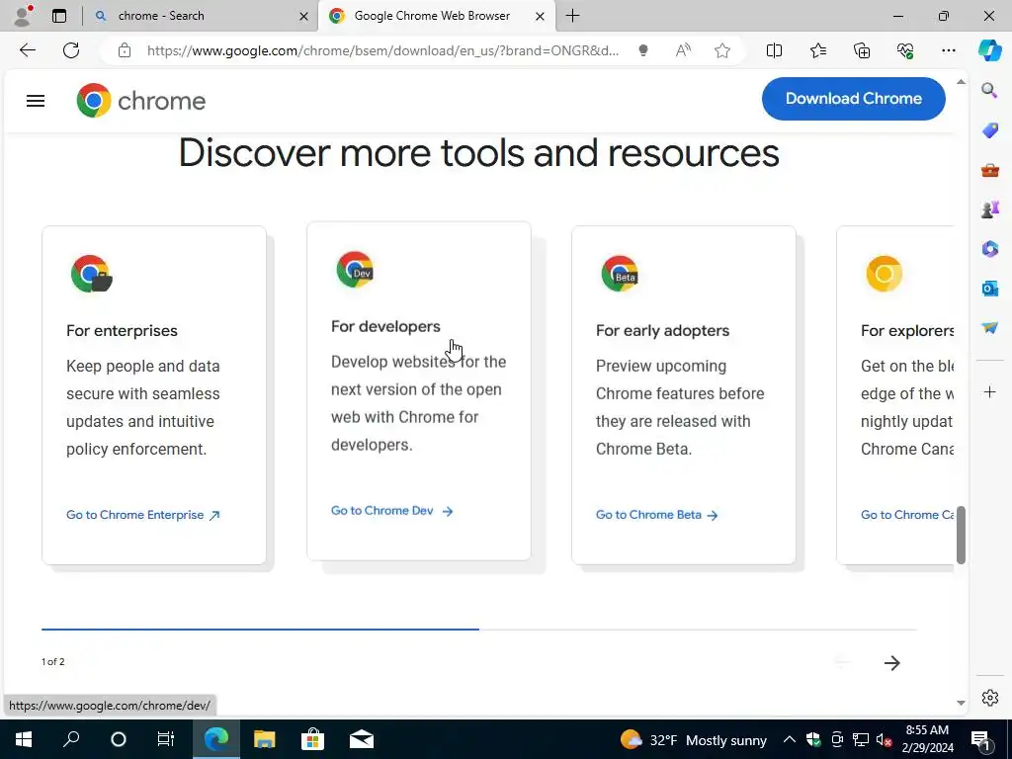Open sidebar Outlook icon

click(989, 289)
